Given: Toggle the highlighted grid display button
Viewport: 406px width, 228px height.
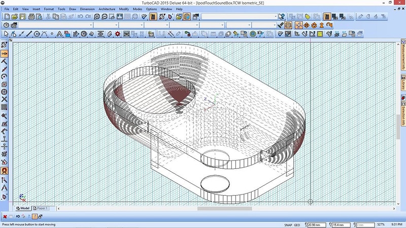Looking at the screenshot, I should (x=153, y=17).
